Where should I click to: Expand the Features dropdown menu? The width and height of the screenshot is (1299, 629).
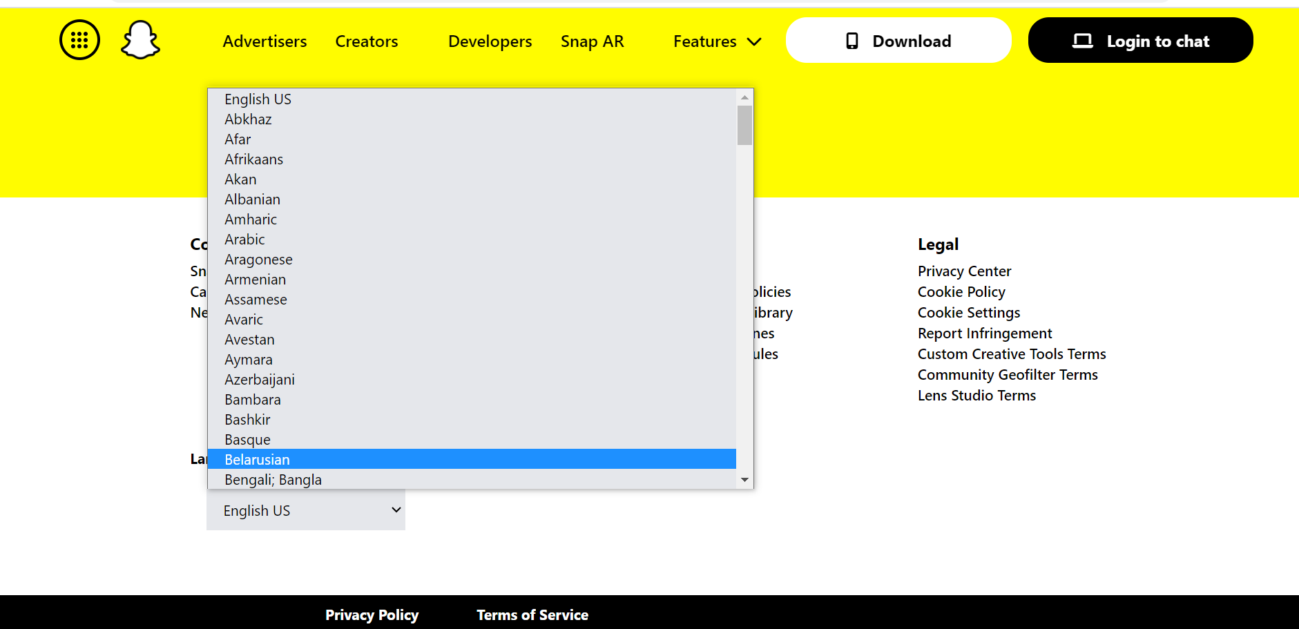(x=718, y=41)
